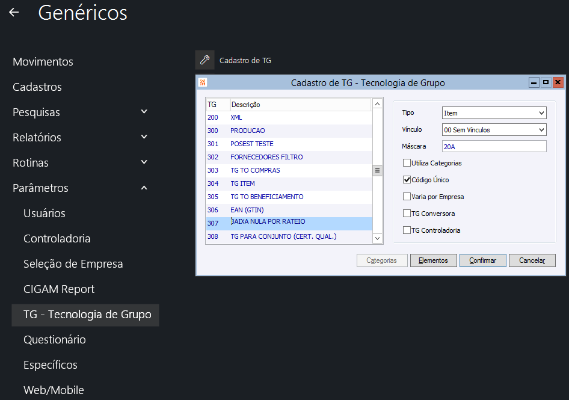Screen dimensions: 569x400
Task: Select Usuários under Parâmetros
Action: coord(45,213)
